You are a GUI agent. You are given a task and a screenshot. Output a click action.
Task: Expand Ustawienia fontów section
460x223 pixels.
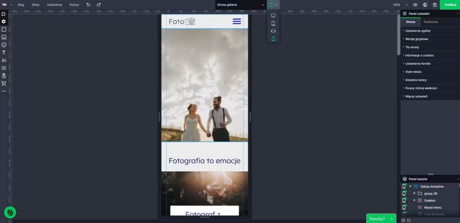(x=430, y=64)
